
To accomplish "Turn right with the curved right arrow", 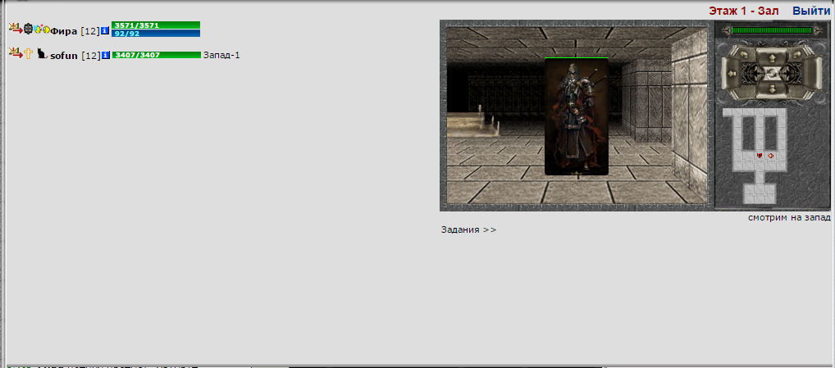I will [797, 55].
